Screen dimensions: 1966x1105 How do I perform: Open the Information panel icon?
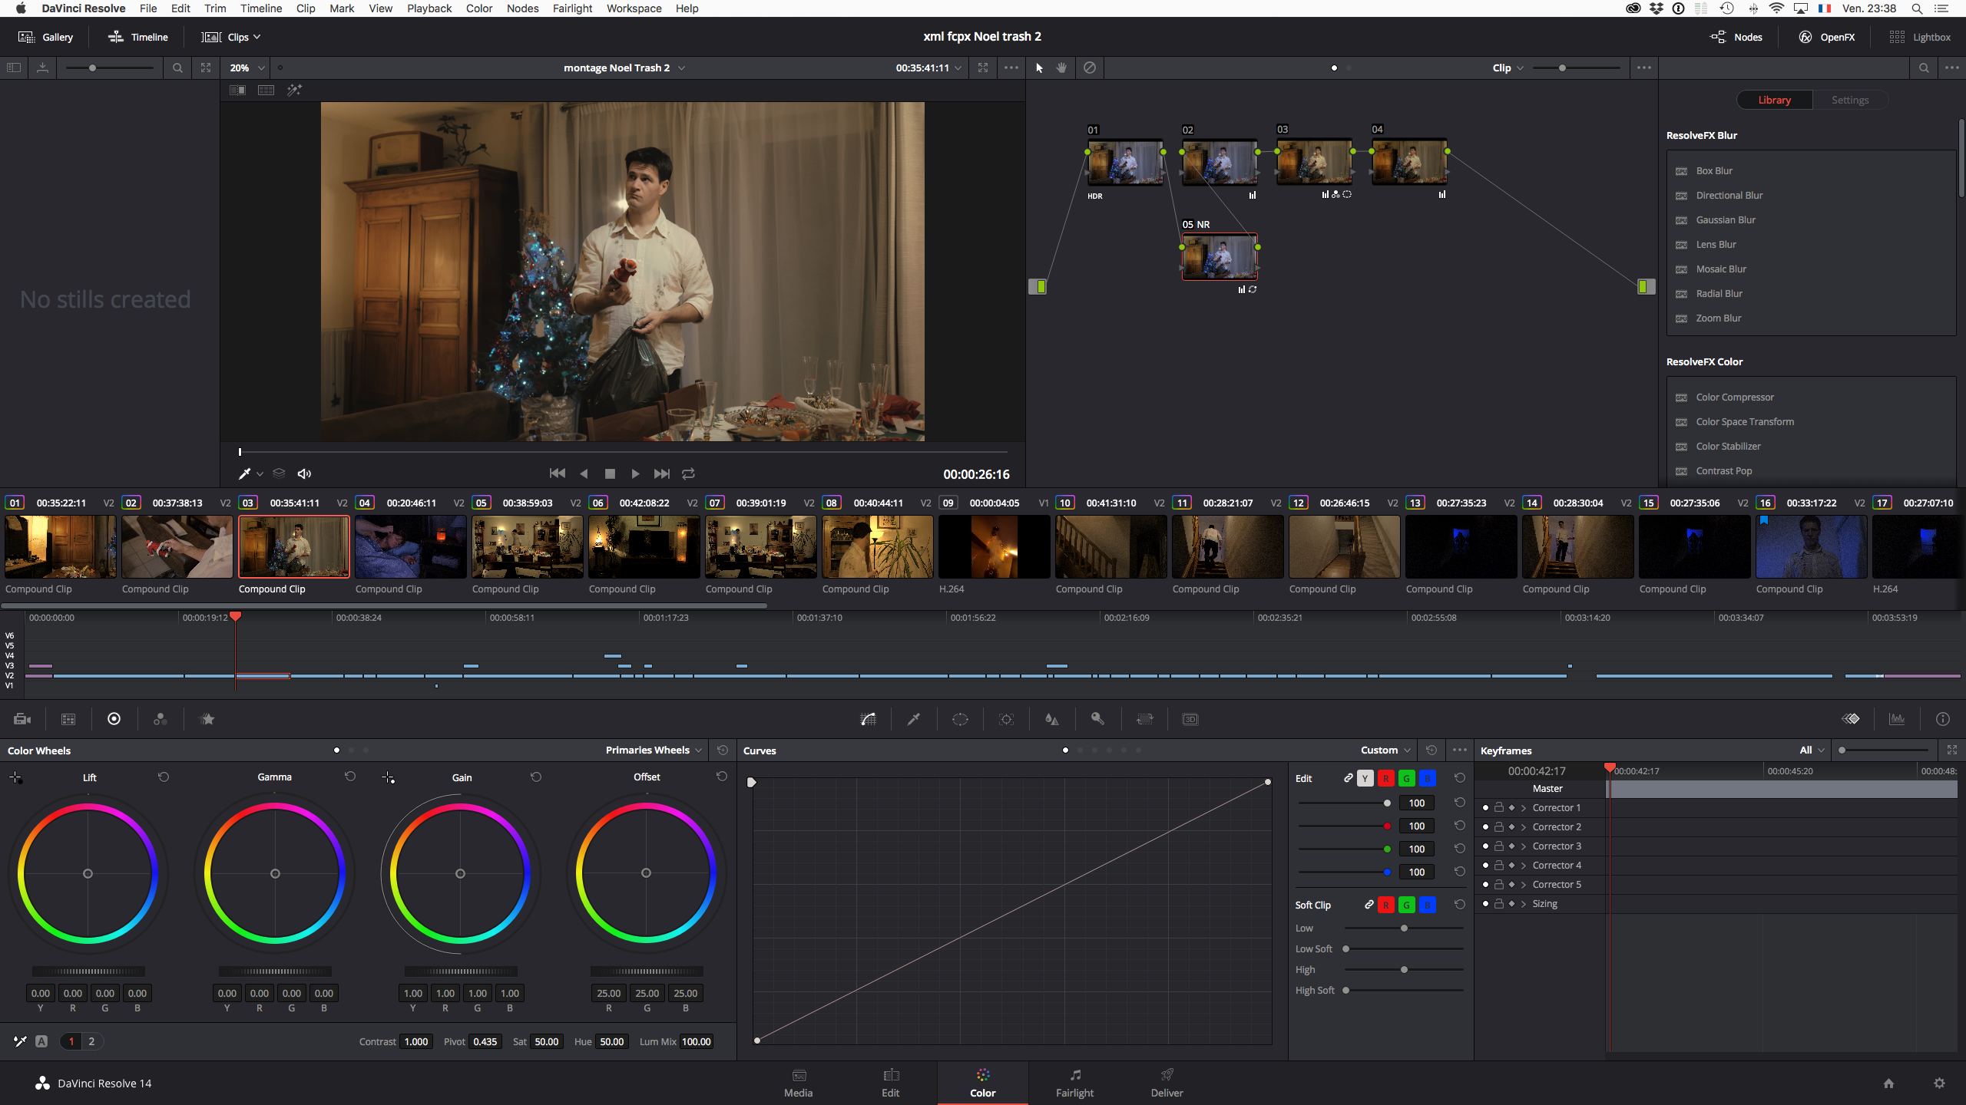(x=1943, y=719)
